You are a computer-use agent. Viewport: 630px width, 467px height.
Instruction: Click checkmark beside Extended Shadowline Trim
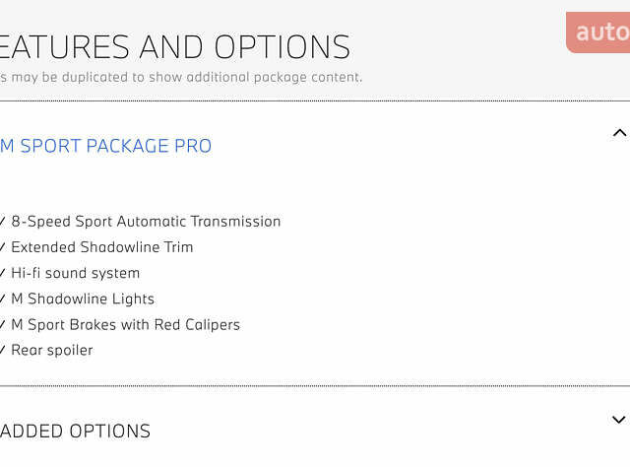click(x=2, y=247)
